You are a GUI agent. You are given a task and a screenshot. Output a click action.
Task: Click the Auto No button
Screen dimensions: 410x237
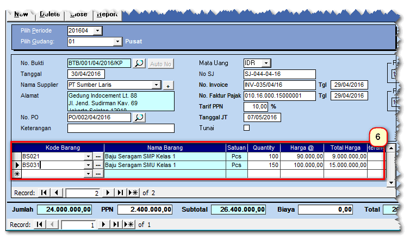click(160, 64)
